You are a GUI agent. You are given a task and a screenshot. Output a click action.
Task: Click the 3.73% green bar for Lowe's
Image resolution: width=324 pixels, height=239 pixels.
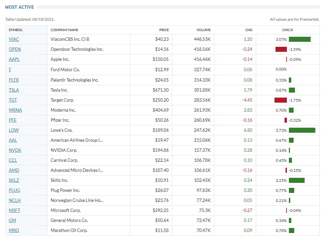302,130
